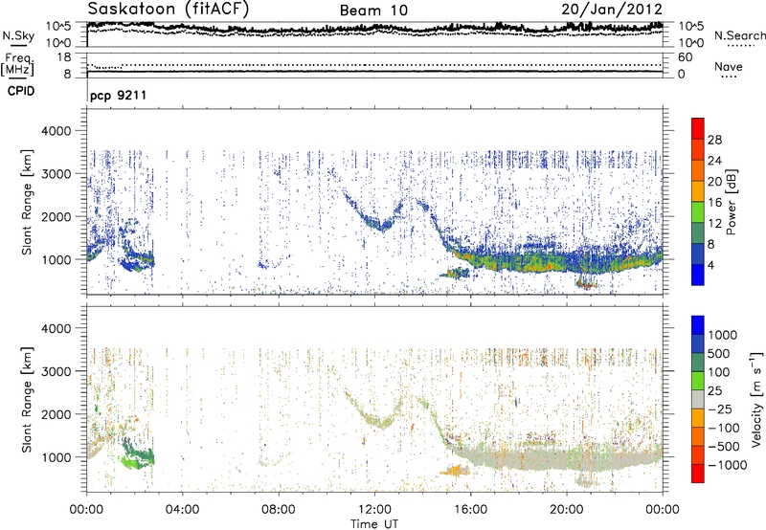Screen dimensions: 766x530
Task: Select the 'N.Search' legend label
Action: [x=739, y=35]
